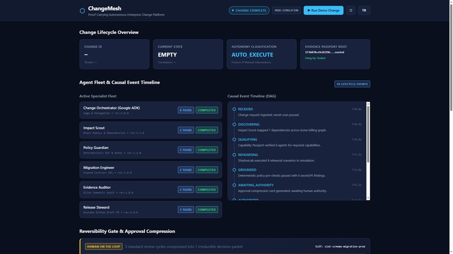Screen dimensions: 453x254
Task: Click the T+0.0s timestamp for RECEIVED
Action: pyautogui.click(x=357, y=109)
